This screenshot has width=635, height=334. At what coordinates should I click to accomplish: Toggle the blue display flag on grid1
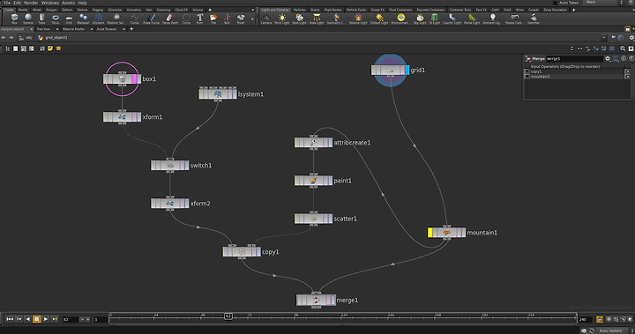(407, 70)
